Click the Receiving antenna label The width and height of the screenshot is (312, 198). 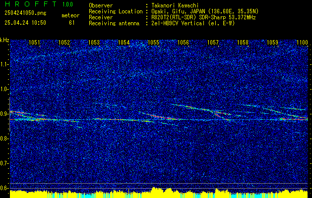114,23
